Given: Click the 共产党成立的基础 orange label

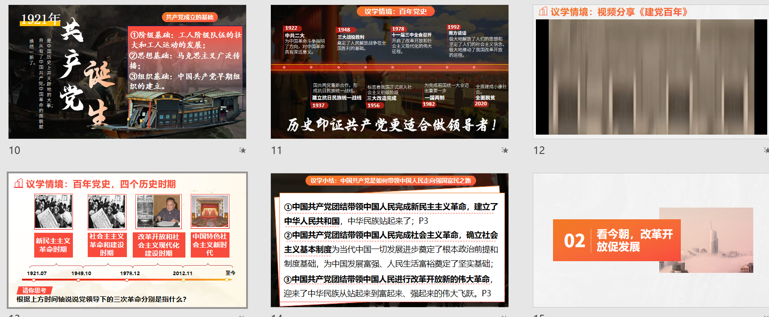Looking at the screenshot, I should [x=189, y=17].
